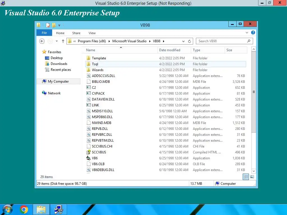This screenshot has height=215, width=287.
Task: Open the File ribbon tab
Action: [x=44, y=33]
